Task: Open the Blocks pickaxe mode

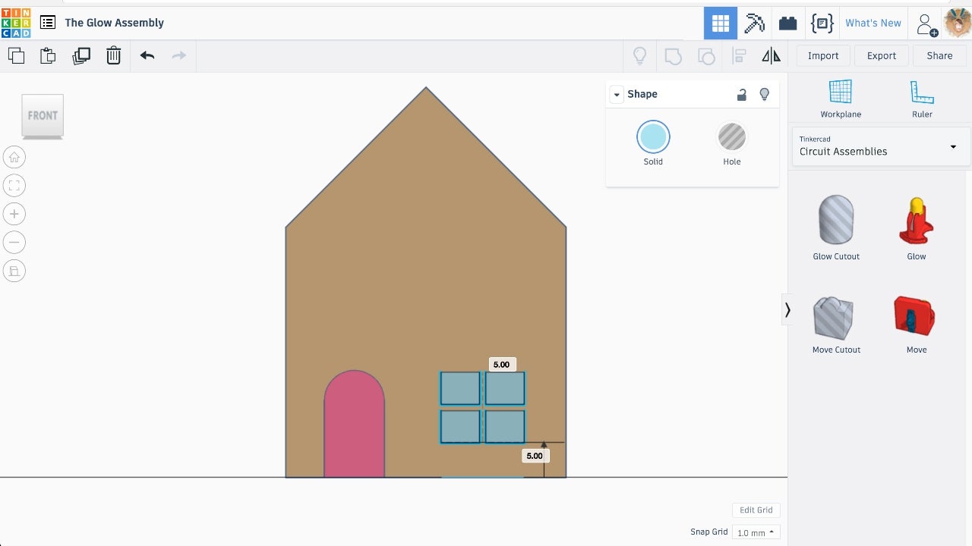Action: tap(754, 23)
